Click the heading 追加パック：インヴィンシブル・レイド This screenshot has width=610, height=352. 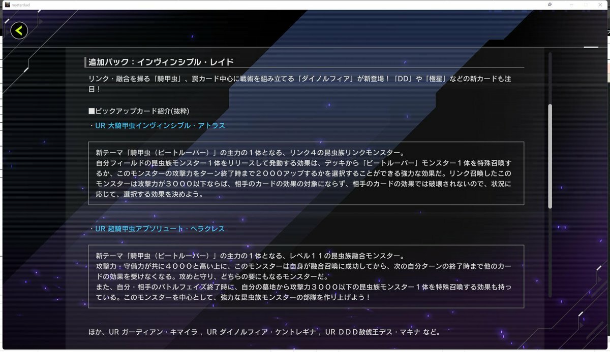point(161,62)
